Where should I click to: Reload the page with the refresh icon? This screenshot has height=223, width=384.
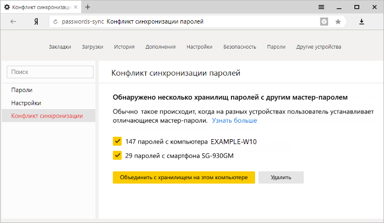(x=55, y=22)
